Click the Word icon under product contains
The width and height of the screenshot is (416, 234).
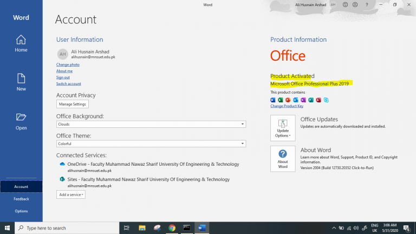273,100
